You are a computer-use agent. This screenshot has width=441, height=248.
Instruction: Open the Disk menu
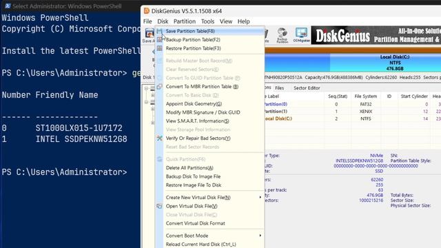163,21
